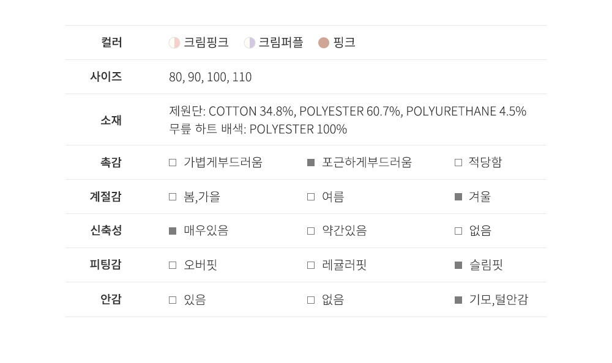Check the 있음 lining box

(173, 300)
